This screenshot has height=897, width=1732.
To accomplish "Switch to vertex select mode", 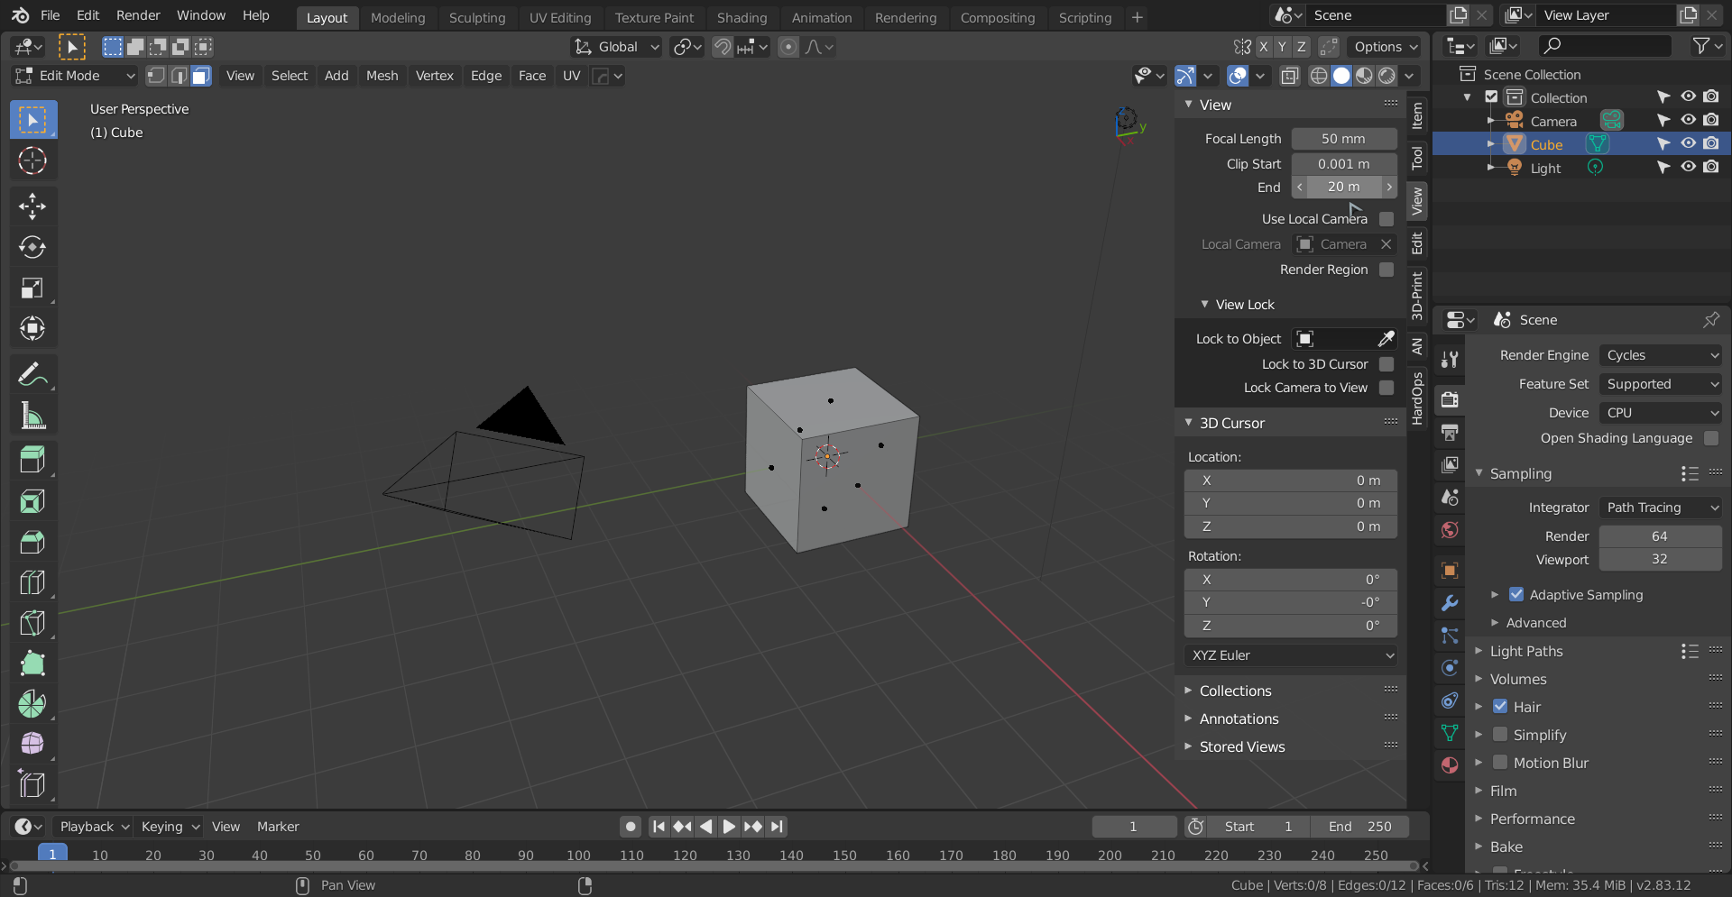I will tap(156, 76).
